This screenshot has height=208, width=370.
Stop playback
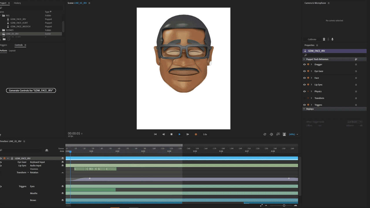tap(171, 134)
